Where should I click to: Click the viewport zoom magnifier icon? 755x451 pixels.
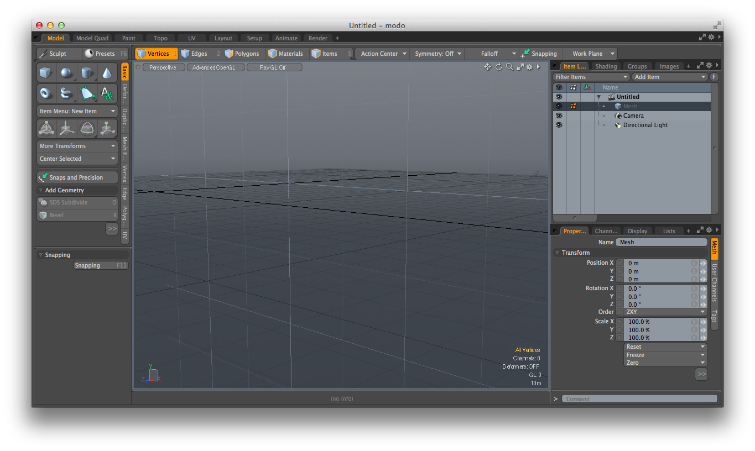pos(509,67)
